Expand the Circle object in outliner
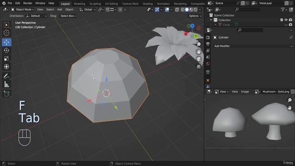Image resolution: width=295 pixels, height=166 pixels. tap(215, 24)
